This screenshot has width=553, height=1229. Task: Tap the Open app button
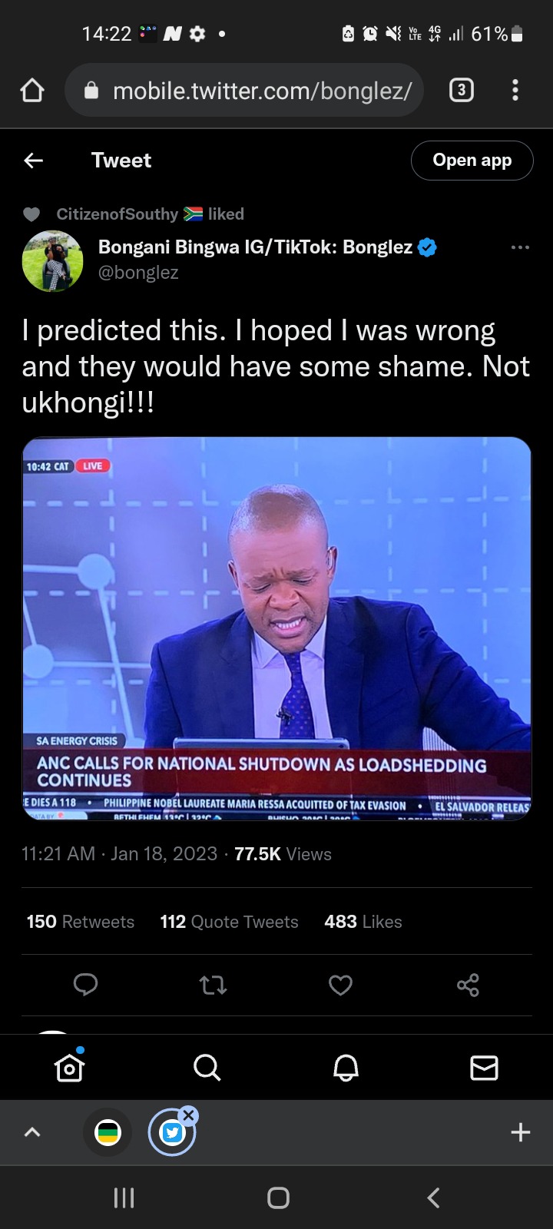(x=472, y=161)
